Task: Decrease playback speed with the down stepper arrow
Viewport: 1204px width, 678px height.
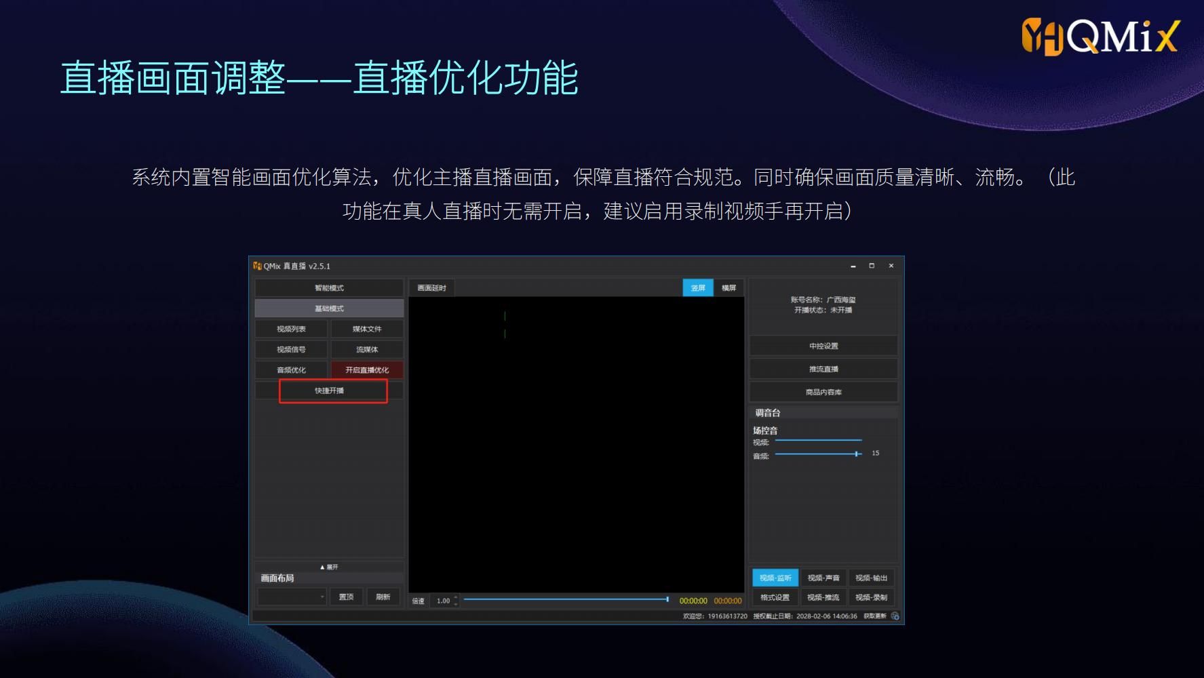Action: 457,604
